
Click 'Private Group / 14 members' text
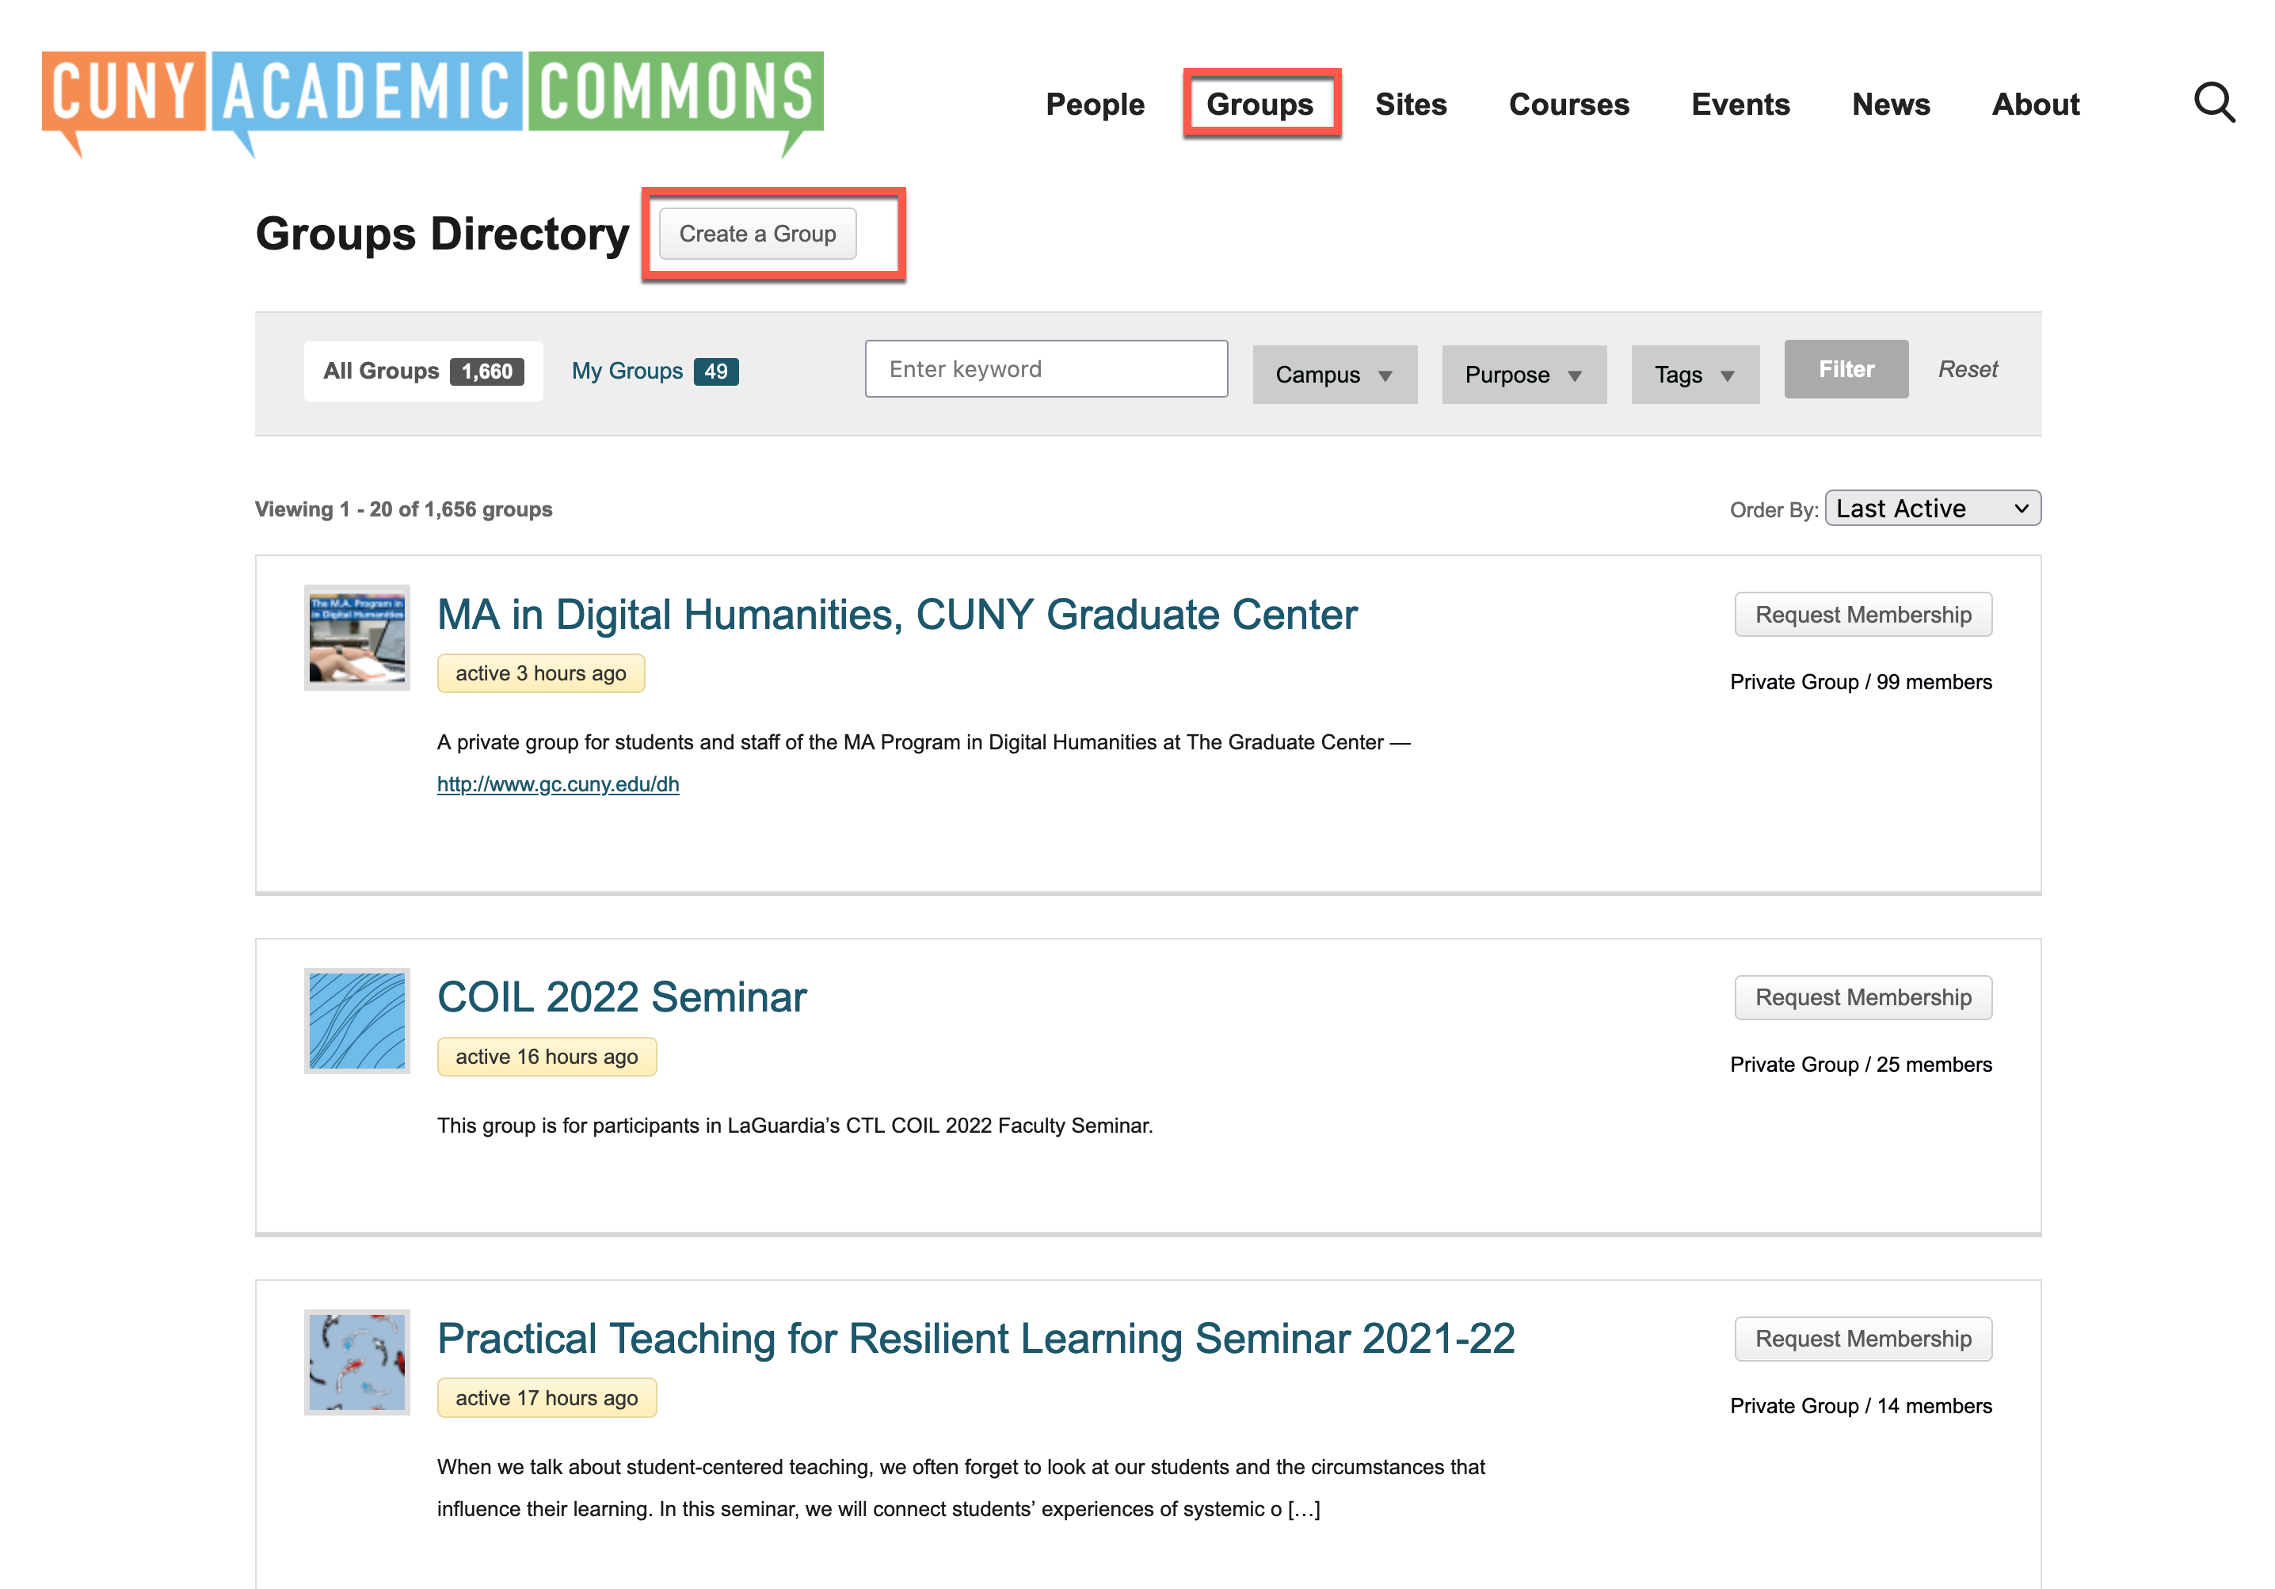[x=1860, y=1406]
